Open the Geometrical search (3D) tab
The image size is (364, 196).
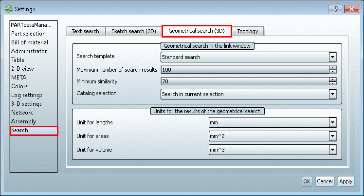point(197,31)
